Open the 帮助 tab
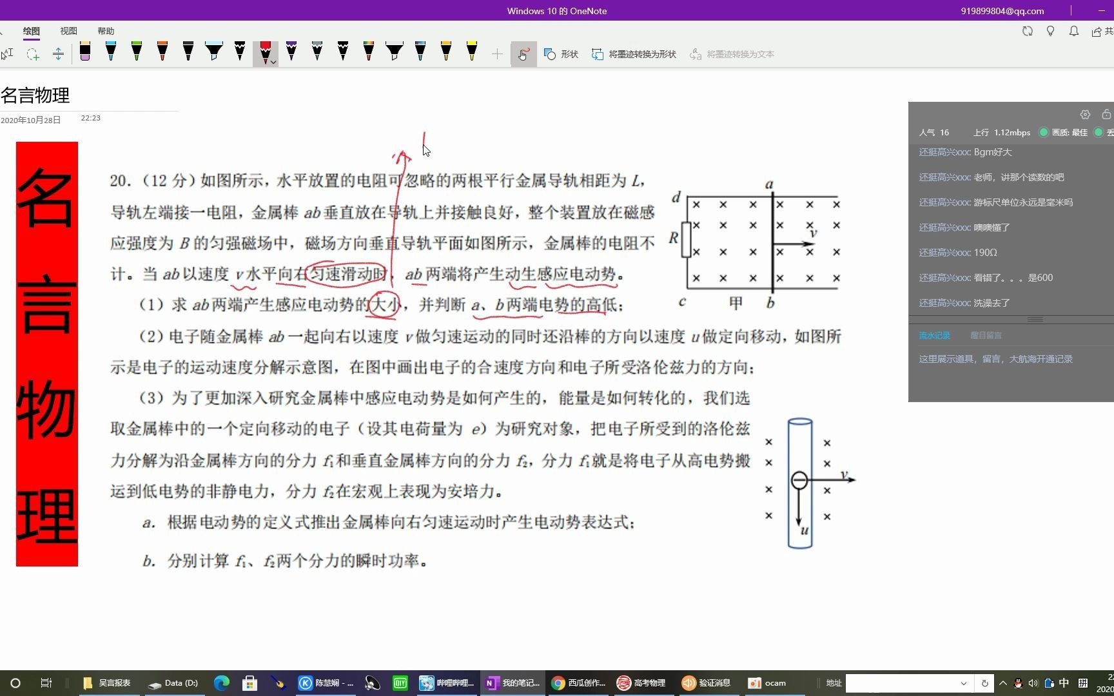Screen dimensions: 1114x696 tap(106, 31)
